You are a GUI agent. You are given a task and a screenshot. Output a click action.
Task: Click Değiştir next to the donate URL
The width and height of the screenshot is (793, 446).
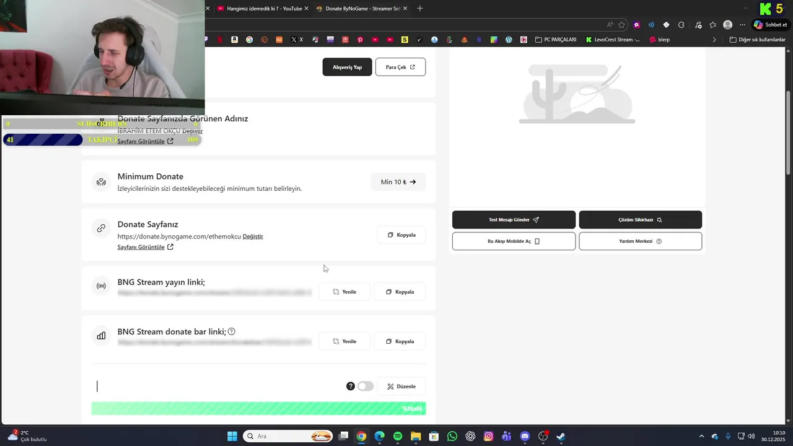pos(253,237)
